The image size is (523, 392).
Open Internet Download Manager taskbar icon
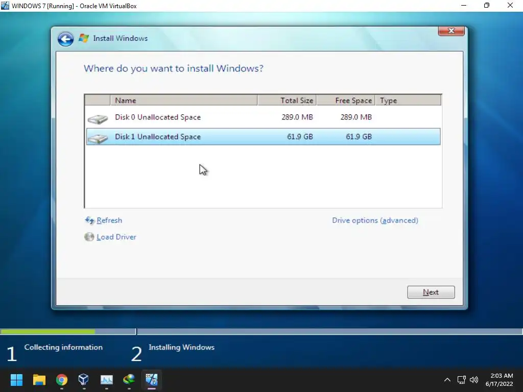pos(129,380)
